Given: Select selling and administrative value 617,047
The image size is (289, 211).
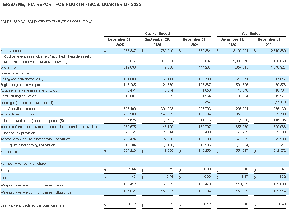Looking at the screenshot, I should tap(280, 79).
